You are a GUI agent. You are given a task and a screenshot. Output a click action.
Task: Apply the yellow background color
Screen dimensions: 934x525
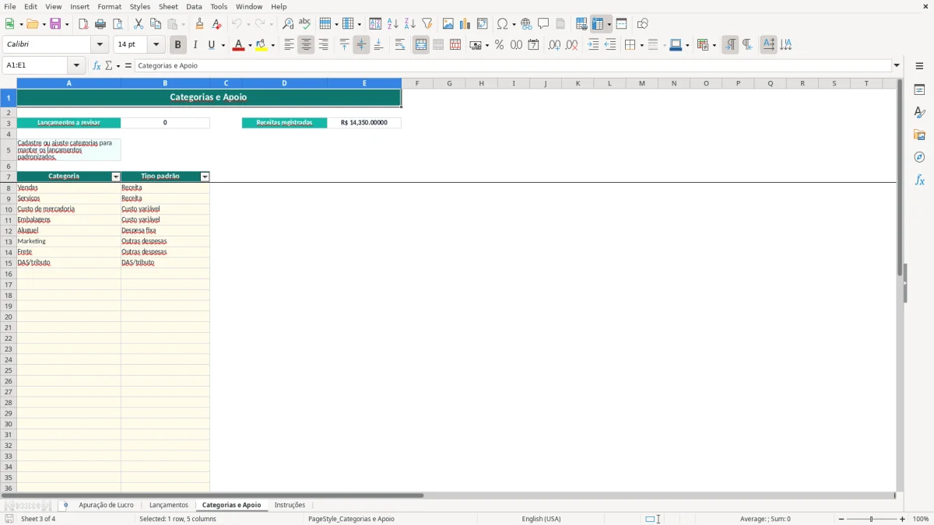262,45
